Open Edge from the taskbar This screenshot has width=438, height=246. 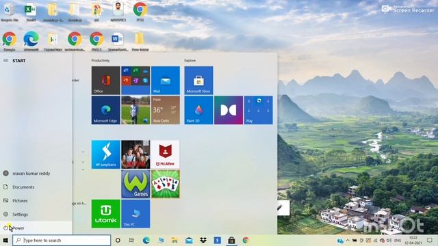click(x=146, y=240)
